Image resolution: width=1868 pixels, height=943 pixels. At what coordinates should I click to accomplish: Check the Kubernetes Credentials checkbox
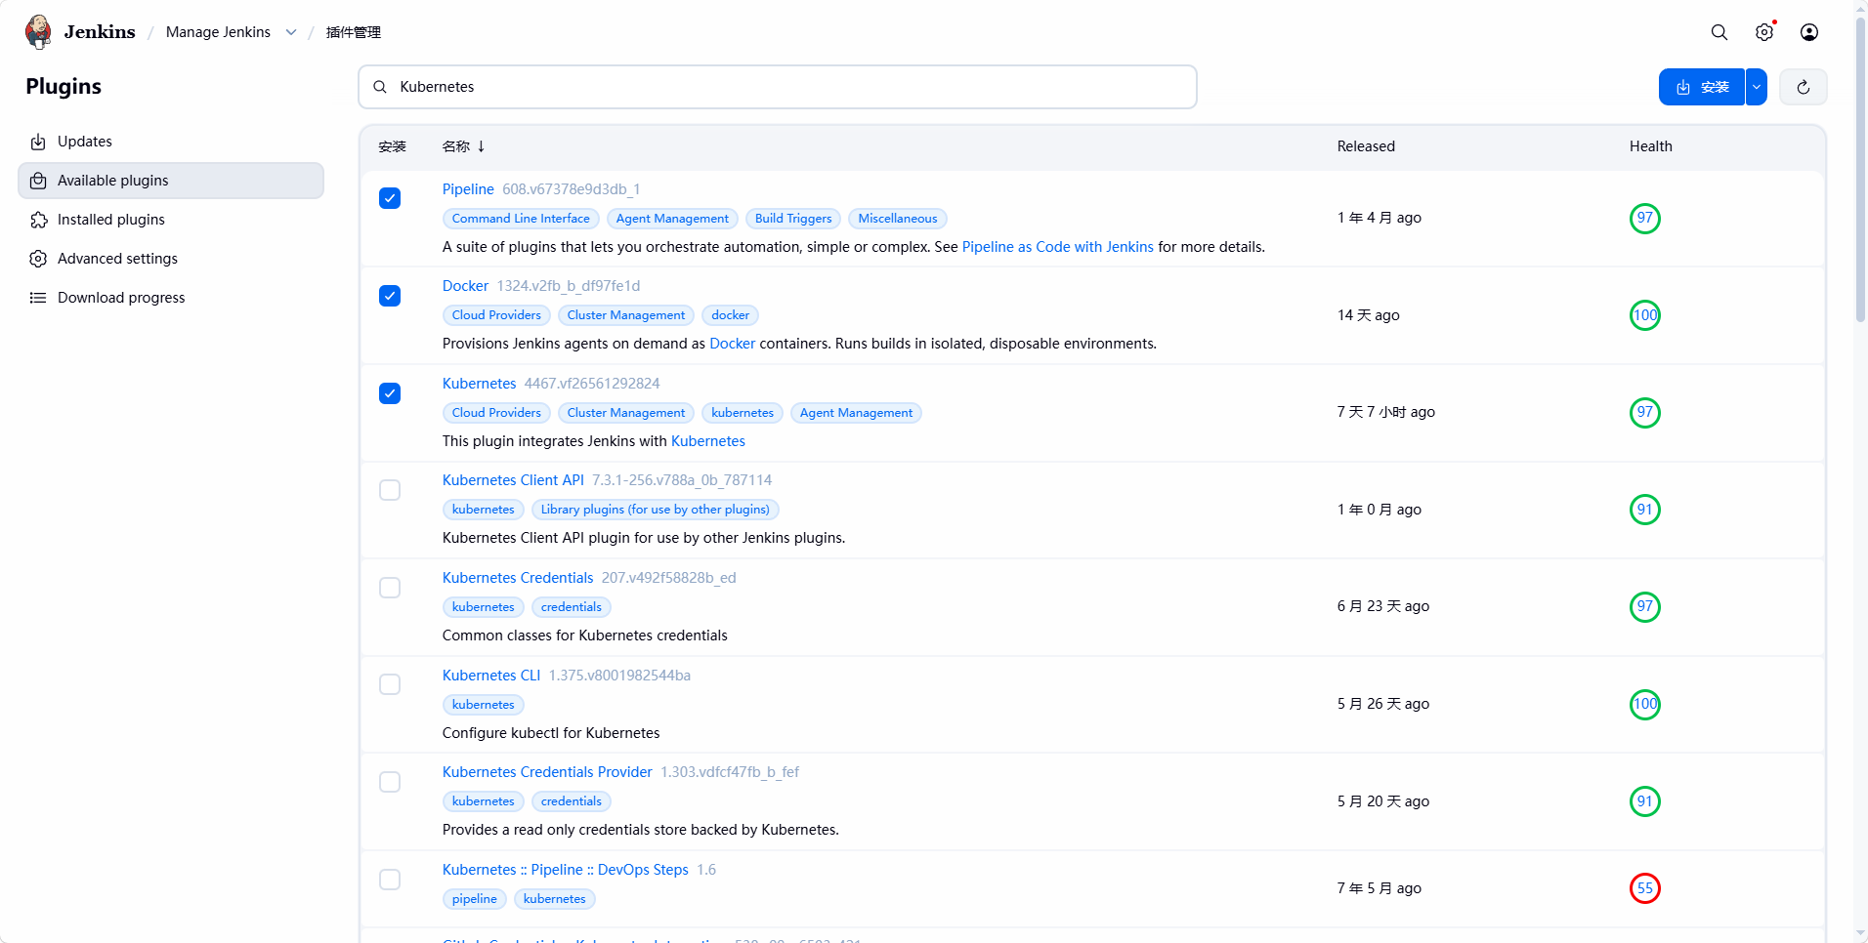tap(390, 588)
